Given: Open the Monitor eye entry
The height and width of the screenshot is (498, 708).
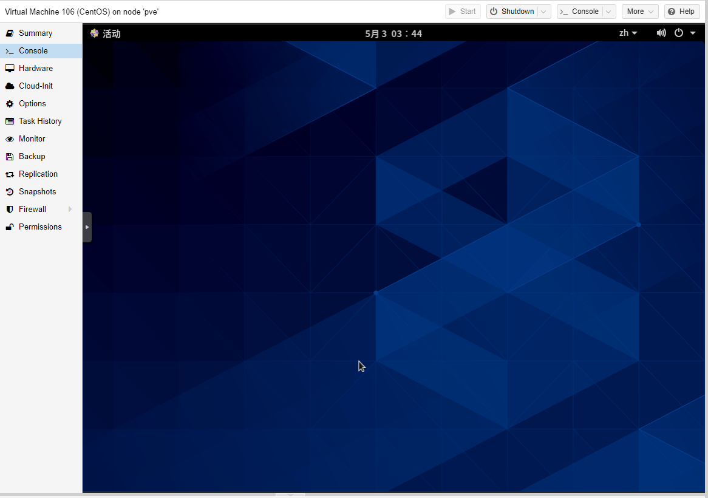Looking at the screenshot, I should pos(32,139).
